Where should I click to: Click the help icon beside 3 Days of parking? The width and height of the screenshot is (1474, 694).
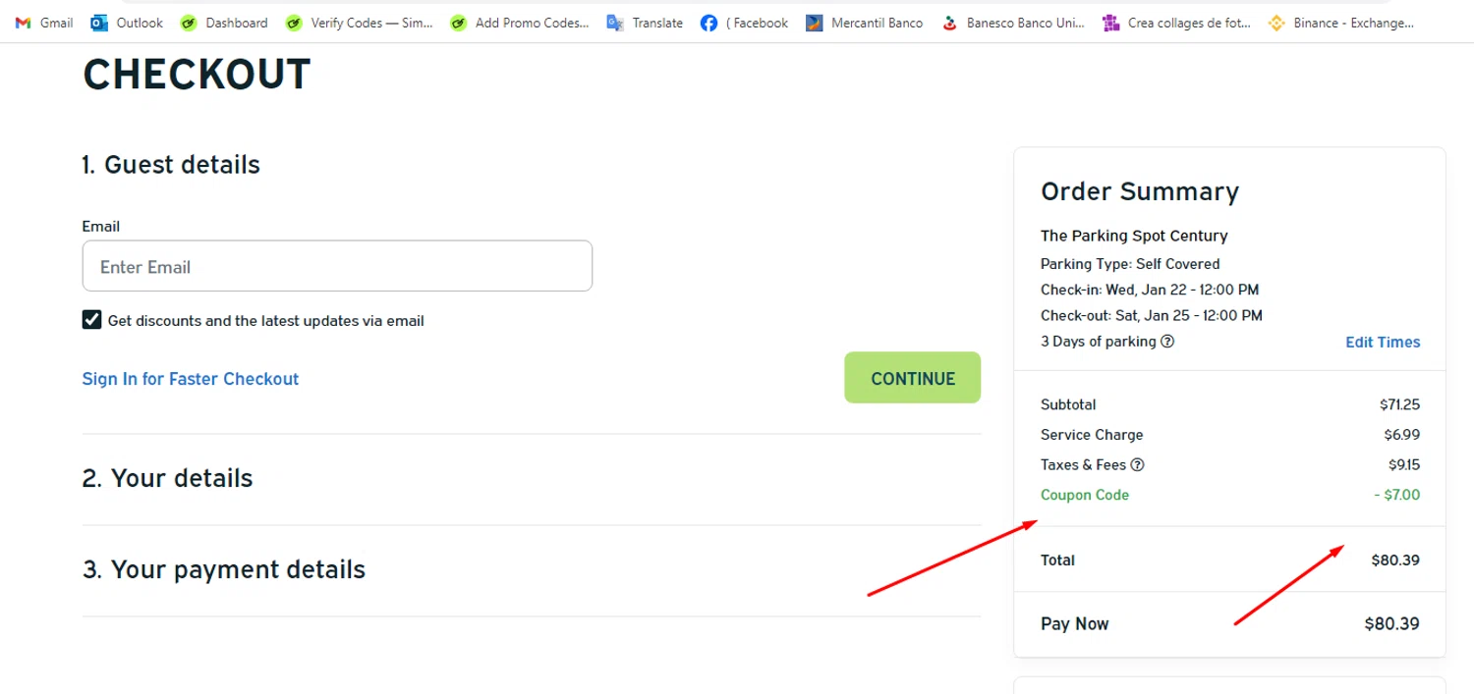(1167, 342)
